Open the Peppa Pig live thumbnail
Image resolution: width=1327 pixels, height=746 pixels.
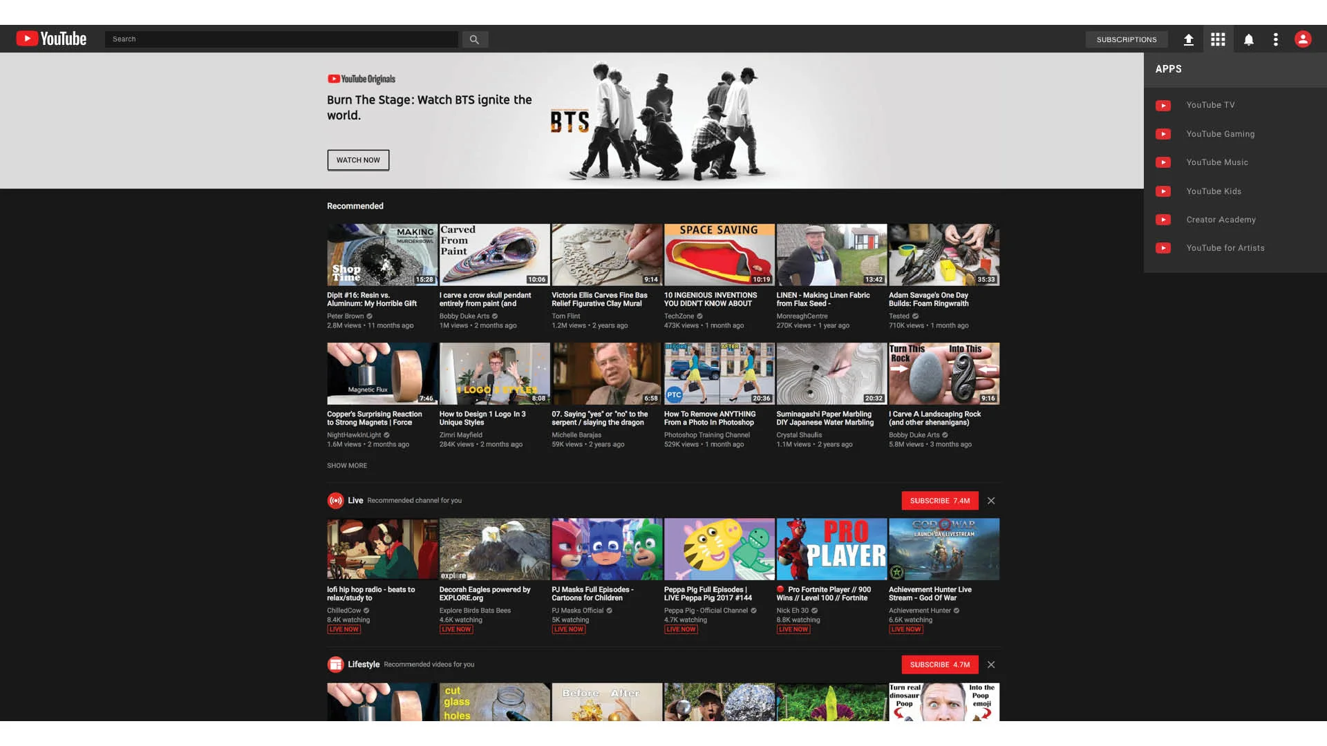(x=719, y=549)
